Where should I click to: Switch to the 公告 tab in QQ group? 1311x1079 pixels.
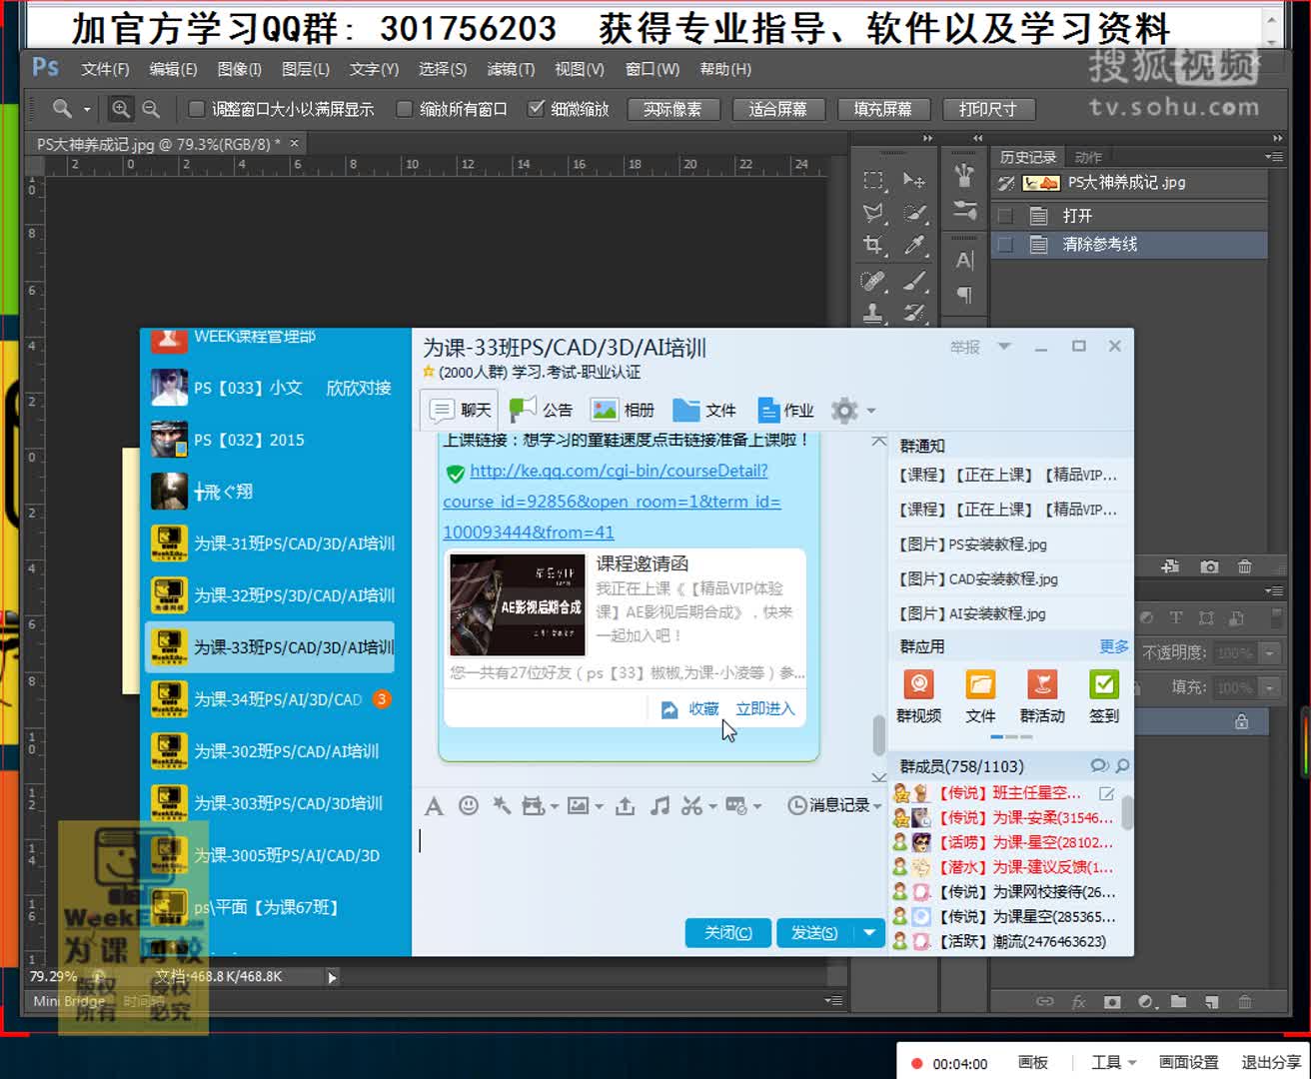541,410
